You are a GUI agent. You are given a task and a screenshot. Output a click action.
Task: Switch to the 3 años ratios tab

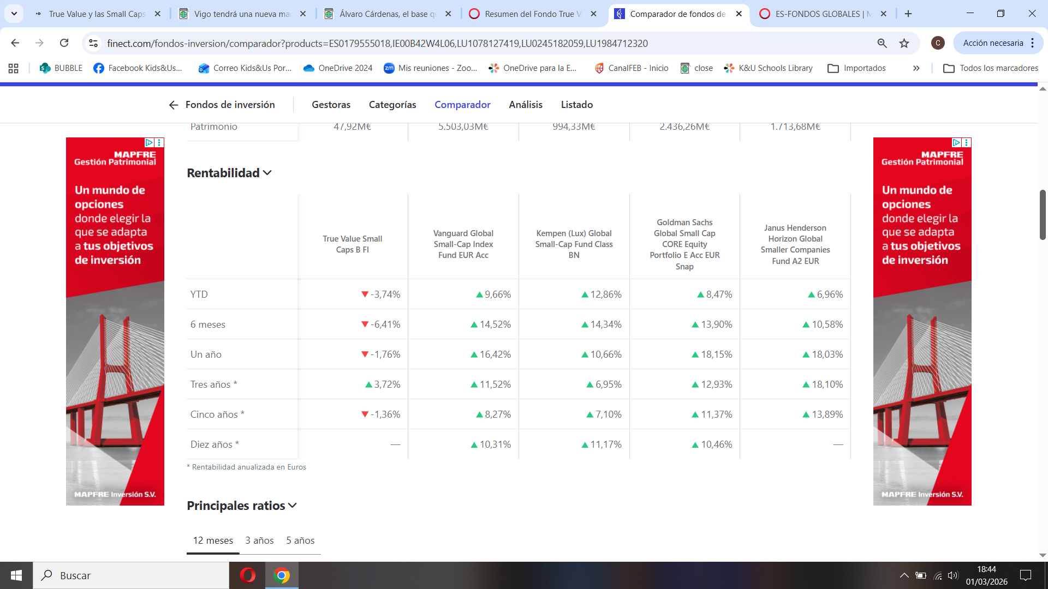point(259,540)
